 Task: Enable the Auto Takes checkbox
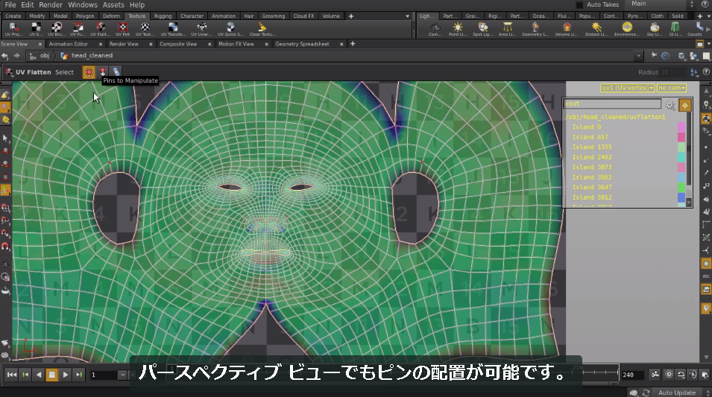point(579,4)
